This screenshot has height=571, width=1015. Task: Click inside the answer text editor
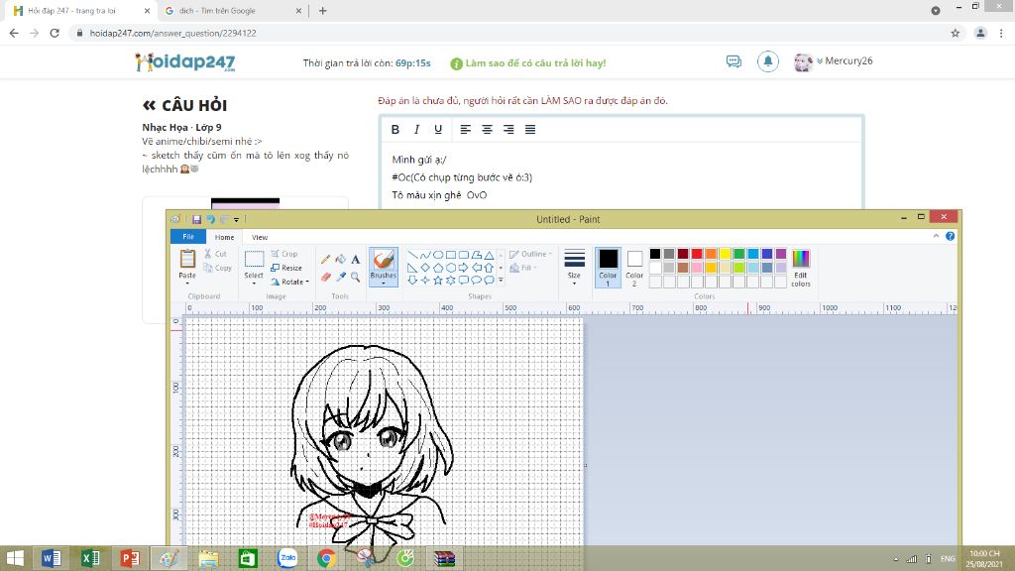621,176
